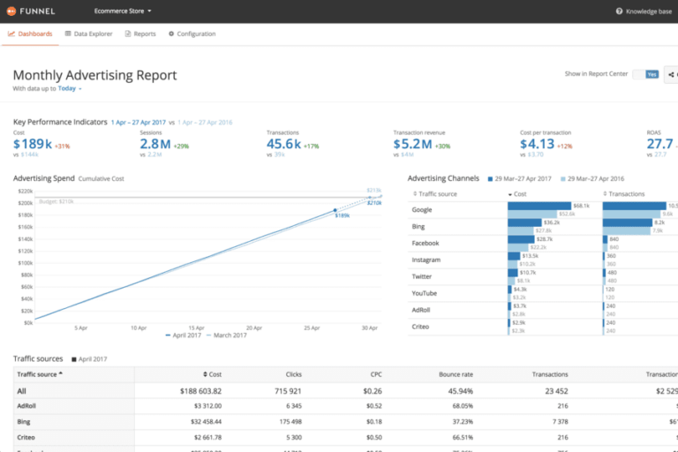678x452 pixels.
Task: Expand the Today date dropdown
Action: pyautogui.click(x=70, y=89)
